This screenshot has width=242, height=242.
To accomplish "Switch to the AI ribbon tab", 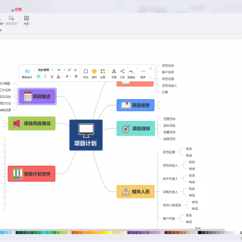I will 13,10.
